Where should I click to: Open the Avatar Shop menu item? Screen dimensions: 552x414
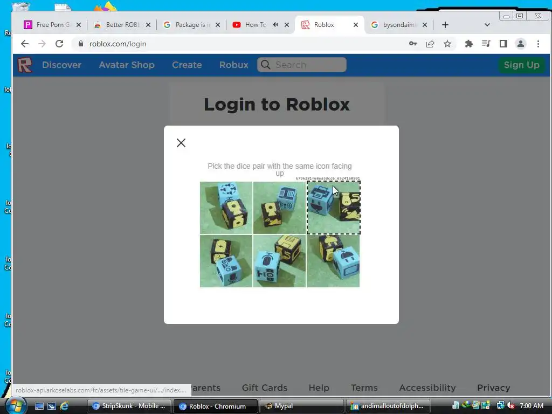126,65
